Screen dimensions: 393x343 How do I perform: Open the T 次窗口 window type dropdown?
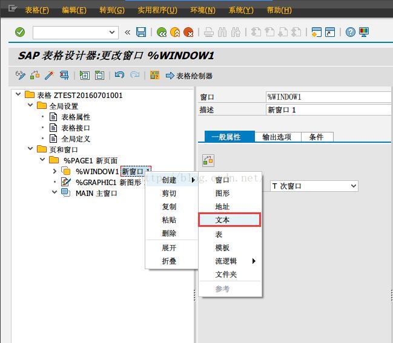click(x=314, y=186)
